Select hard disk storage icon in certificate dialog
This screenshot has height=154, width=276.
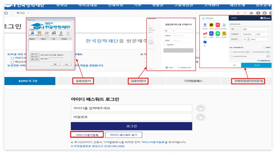[x=32, y=33]
